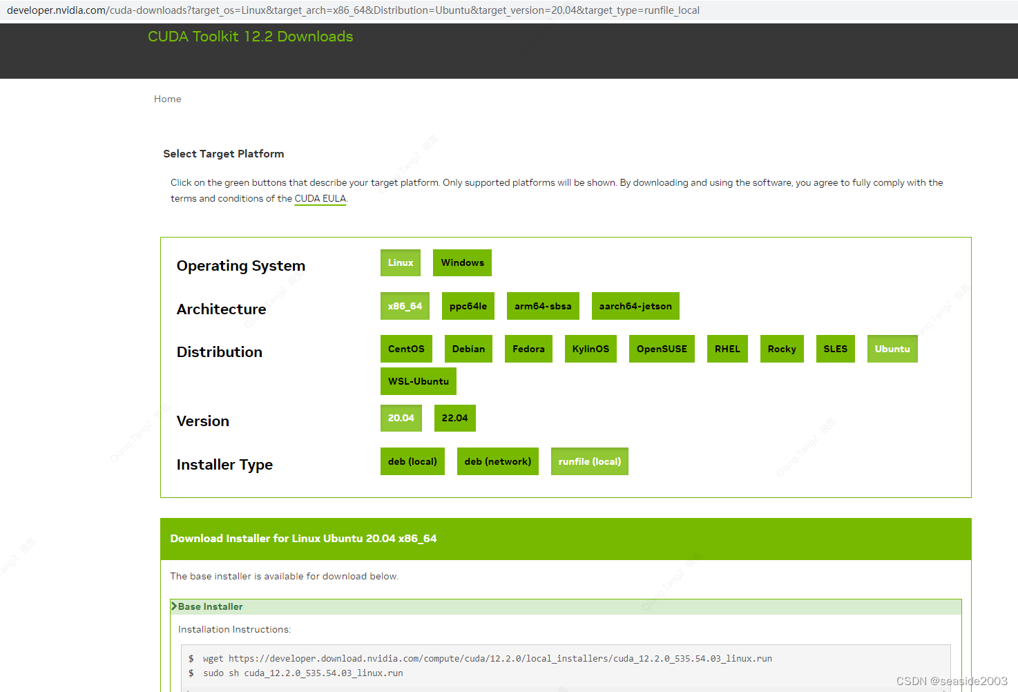Screen dimensions: 1018x692
Task: Pick Fedora distribution
Action: point(528,349)
